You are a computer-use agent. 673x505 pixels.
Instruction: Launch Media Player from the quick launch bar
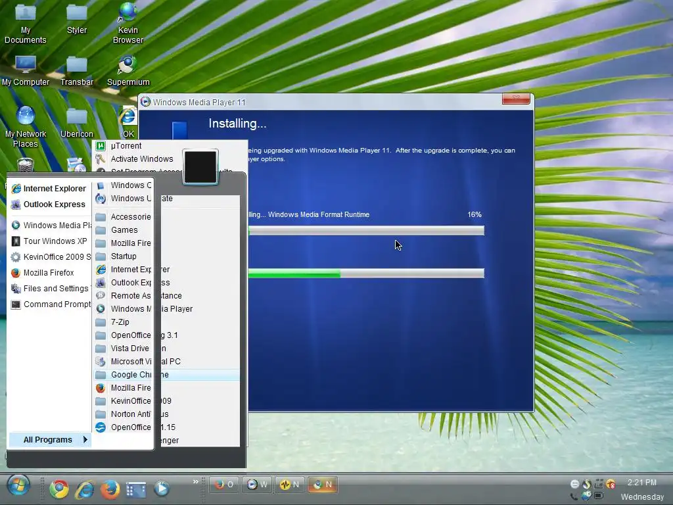(162, 489)
